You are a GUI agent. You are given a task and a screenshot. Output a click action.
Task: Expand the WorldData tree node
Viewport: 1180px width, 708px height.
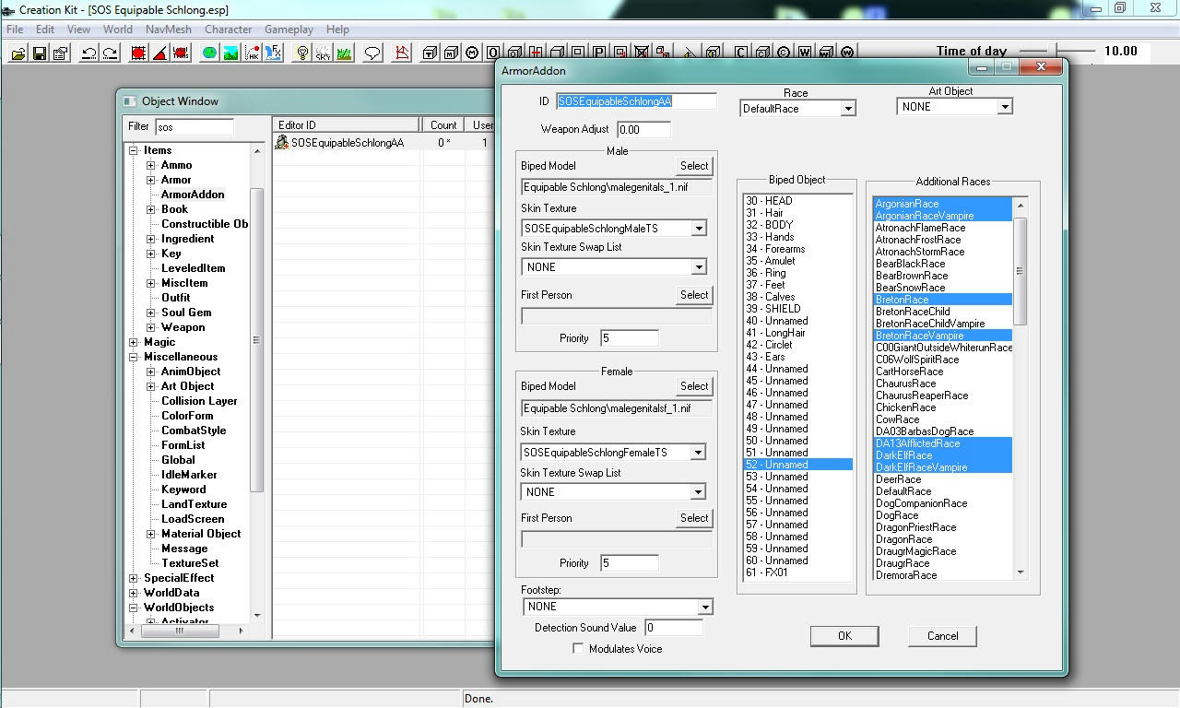(x=134, y=593)
